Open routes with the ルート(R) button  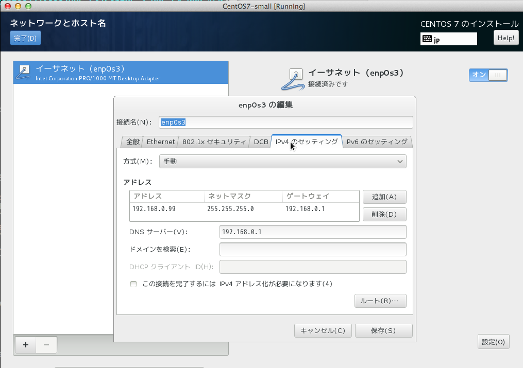[380, 301]
